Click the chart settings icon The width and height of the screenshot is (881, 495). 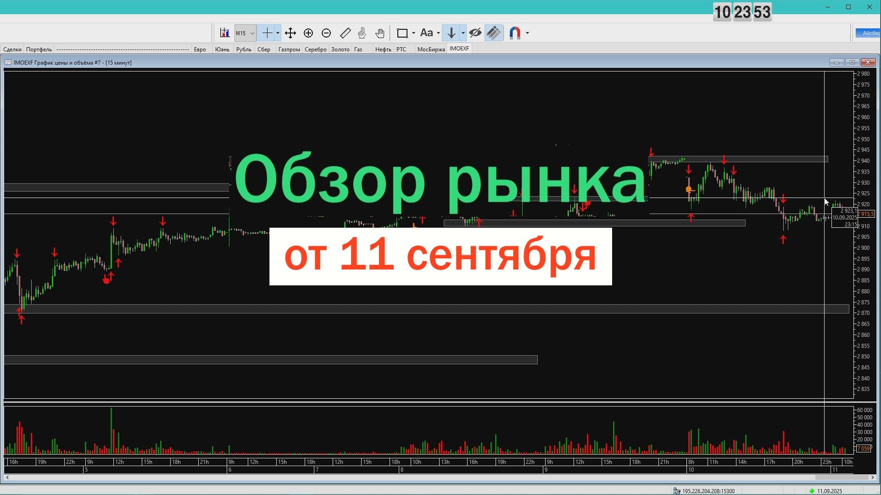224,33
